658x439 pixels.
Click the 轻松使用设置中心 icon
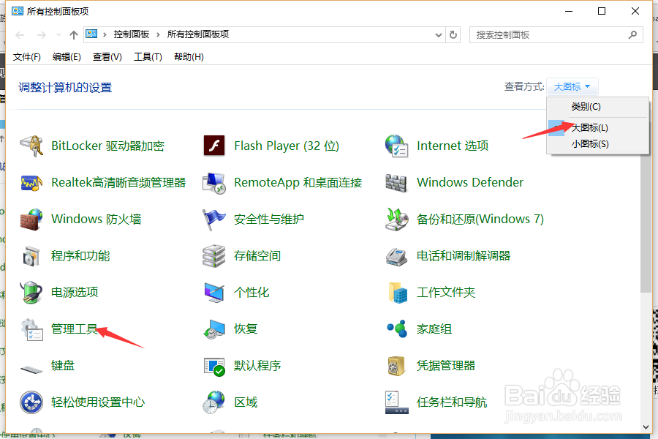[x=31, y=402]
